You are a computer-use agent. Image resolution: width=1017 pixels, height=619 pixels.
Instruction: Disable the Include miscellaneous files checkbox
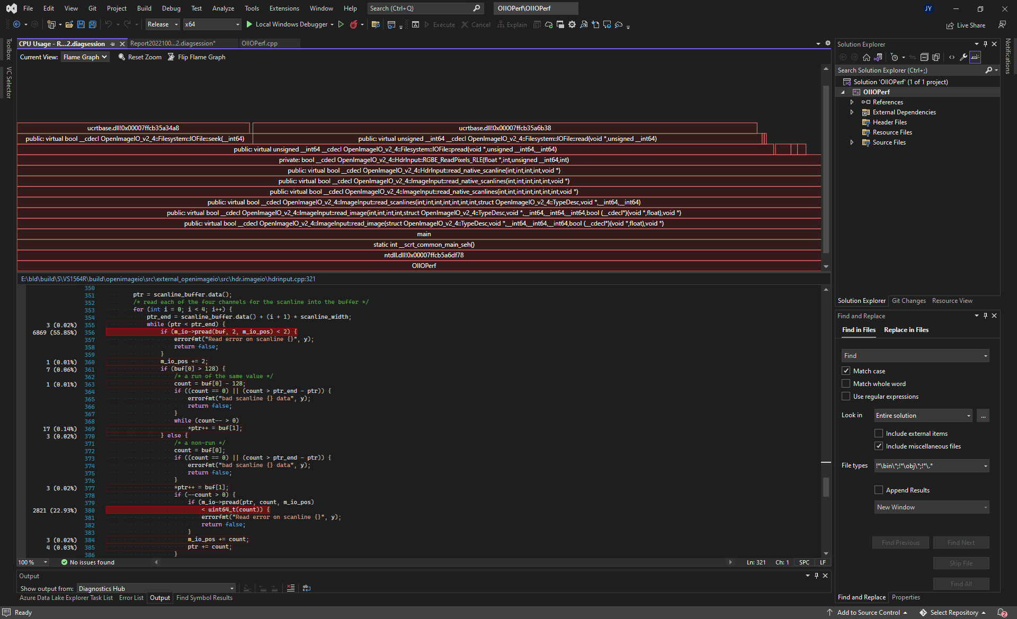tap(879, 446)
